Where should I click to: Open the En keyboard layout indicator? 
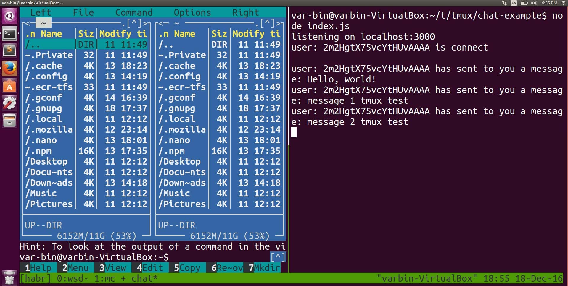(514, 3)
